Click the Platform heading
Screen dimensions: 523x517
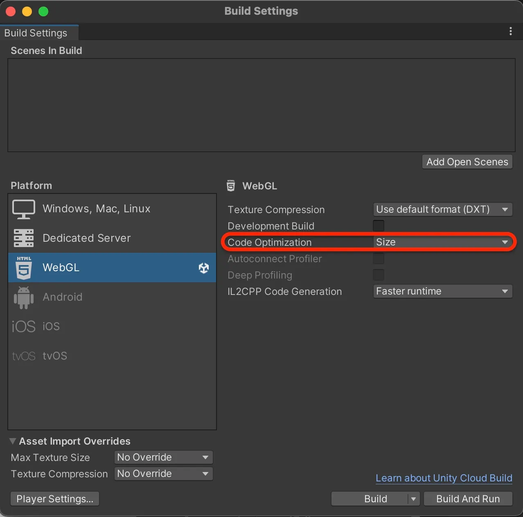pyautogui.click(x=31, y=186)
